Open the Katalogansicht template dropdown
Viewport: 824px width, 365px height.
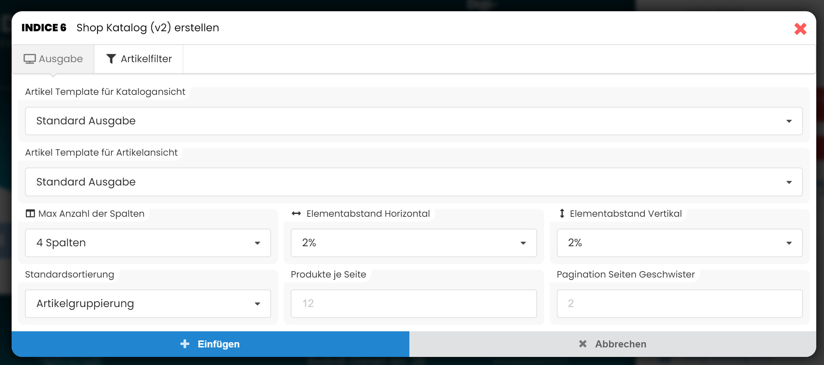[414, 121]
